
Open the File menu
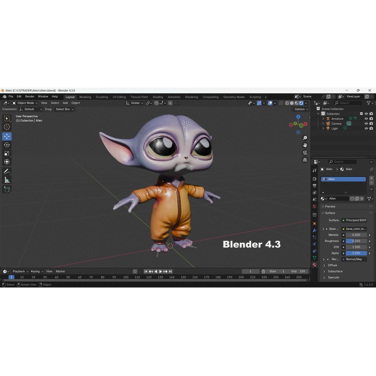pos(11,97)
